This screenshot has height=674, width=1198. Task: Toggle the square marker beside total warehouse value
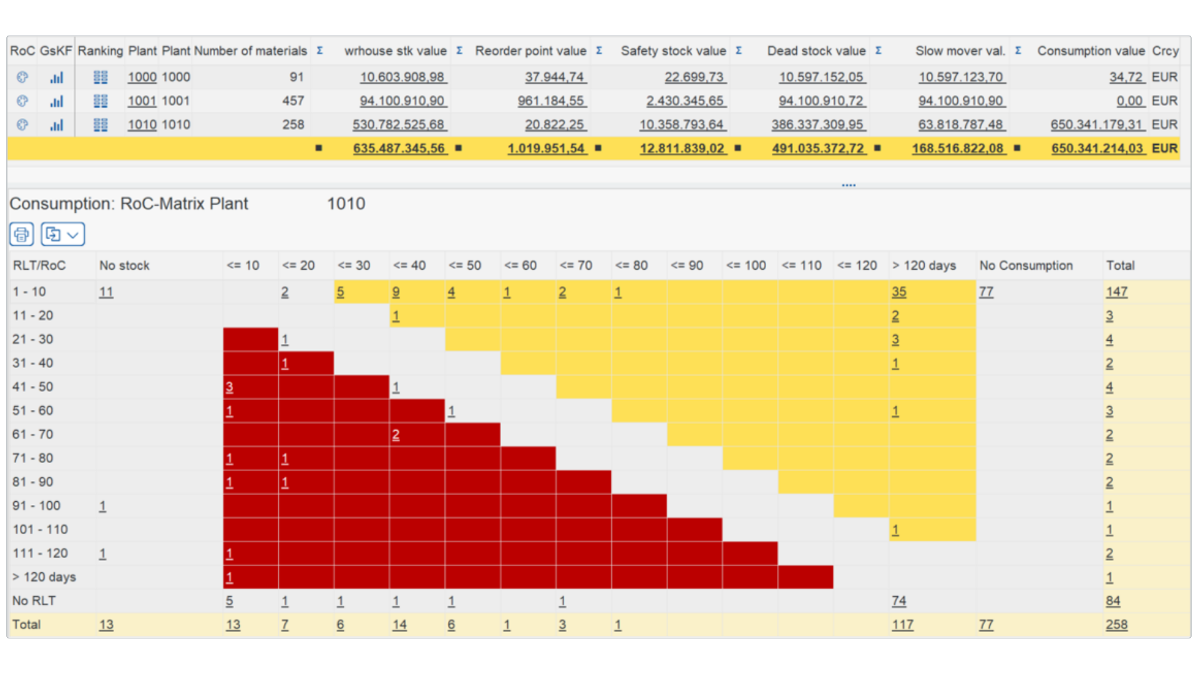point(460,149)
